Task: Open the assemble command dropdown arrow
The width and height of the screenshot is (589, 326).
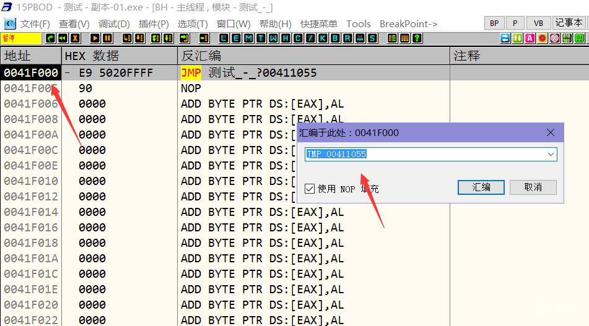Action: point(551,154)
